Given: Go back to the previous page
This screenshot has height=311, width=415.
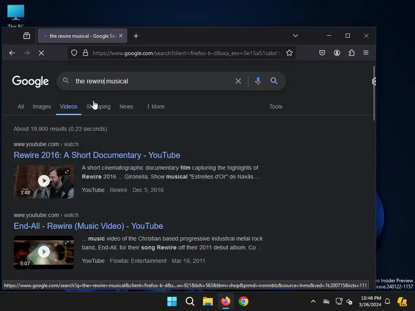Looking at the screenshot, I should point(12,53).
